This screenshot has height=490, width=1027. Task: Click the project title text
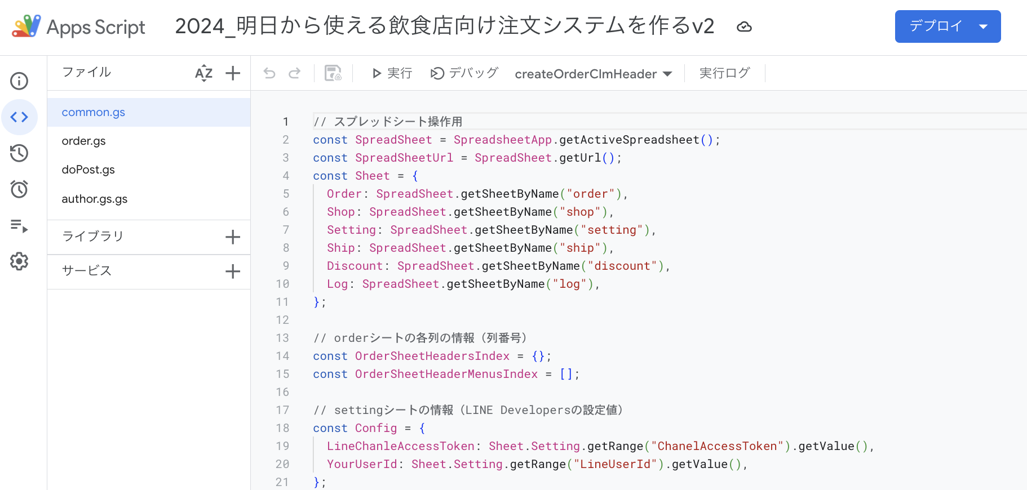[445, 26]
